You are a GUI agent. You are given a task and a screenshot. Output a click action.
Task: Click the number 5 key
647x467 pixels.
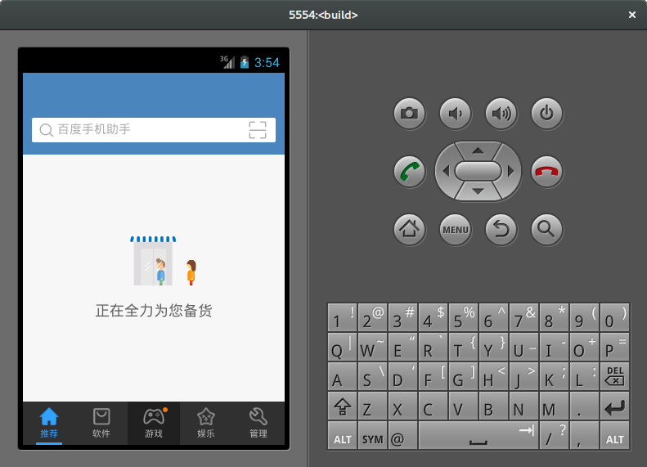[x=464, y=317]
